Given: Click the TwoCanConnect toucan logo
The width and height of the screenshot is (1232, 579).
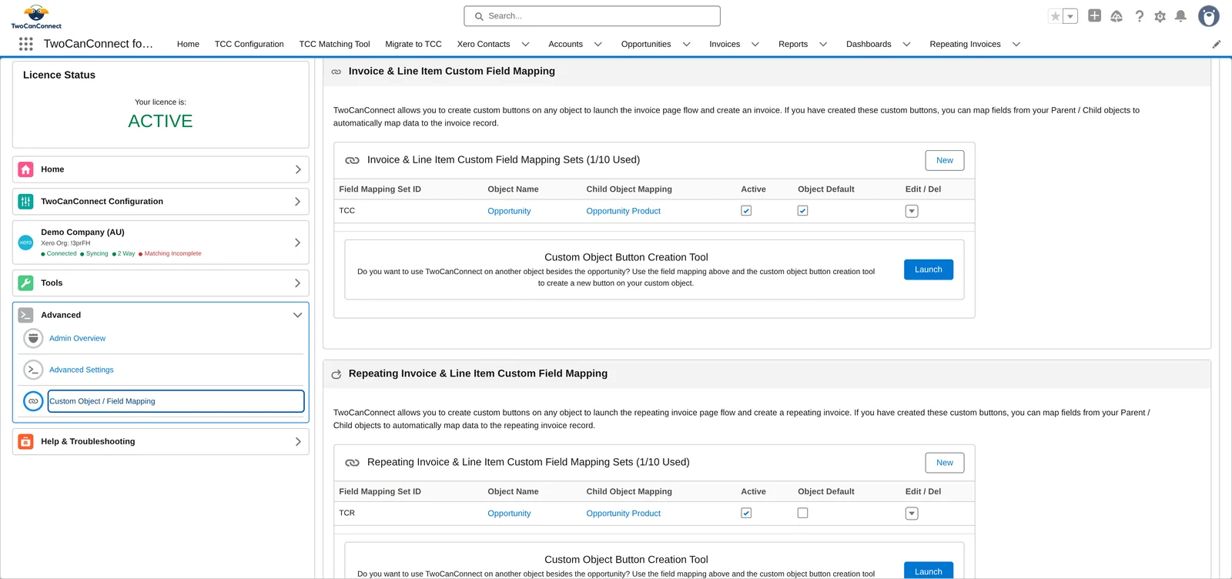Looking at the screenshot, I should (x=36, y=16).
